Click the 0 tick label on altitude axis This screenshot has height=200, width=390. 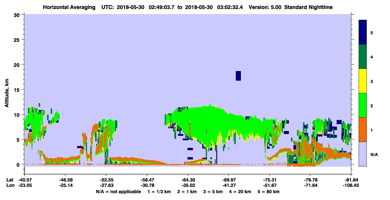[19, 165]
